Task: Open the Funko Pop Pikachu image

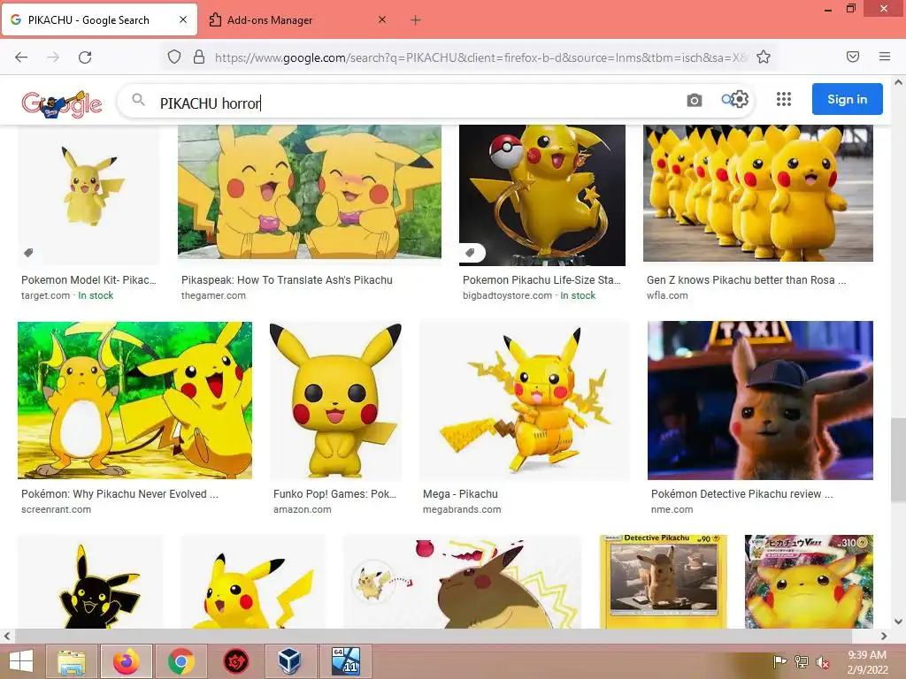Action: [335, 401]
